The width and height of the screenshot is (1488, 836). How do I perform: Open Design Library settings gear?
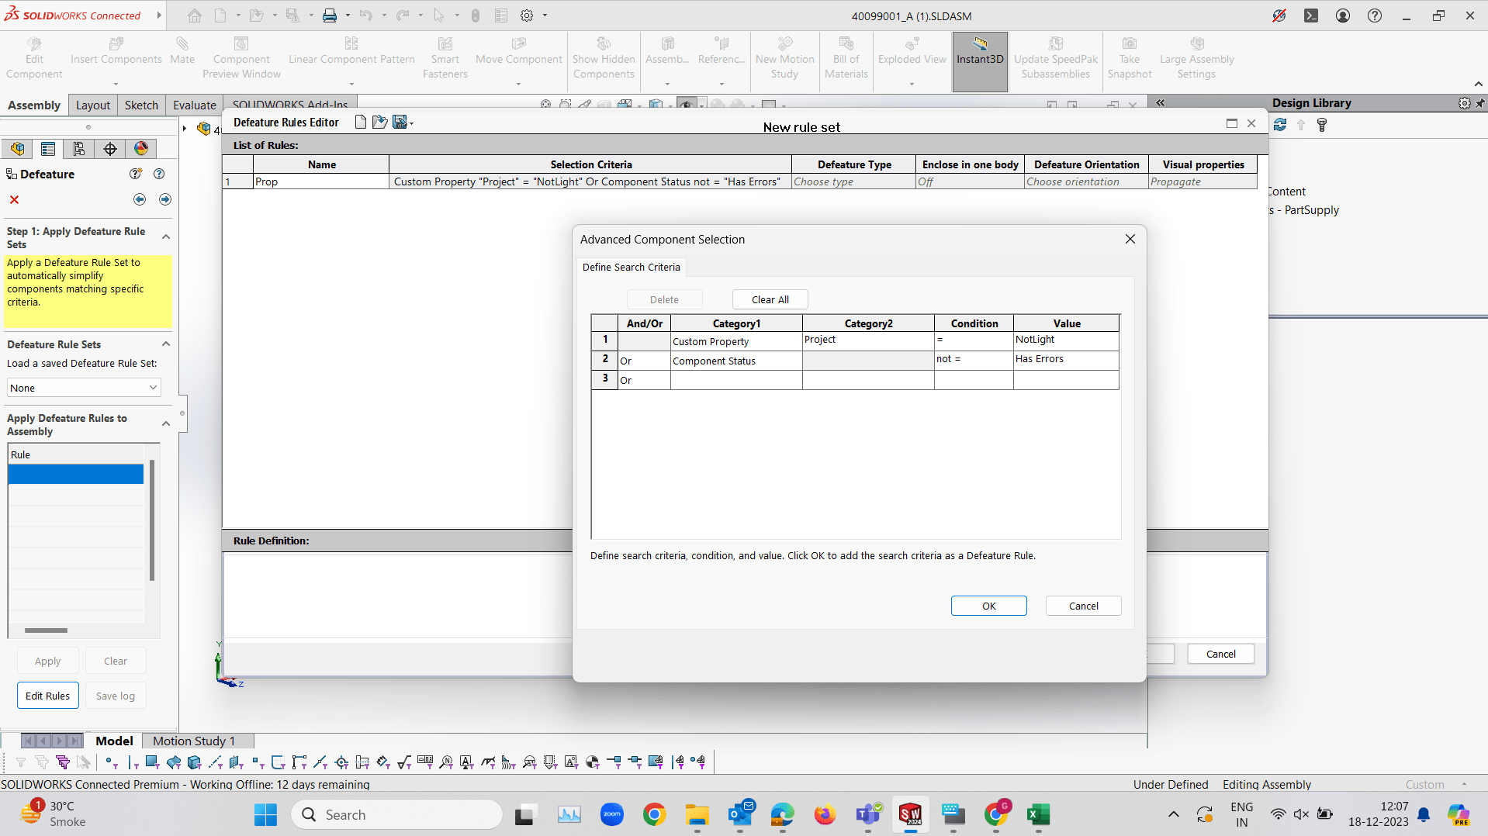(x=1464, y=103)
